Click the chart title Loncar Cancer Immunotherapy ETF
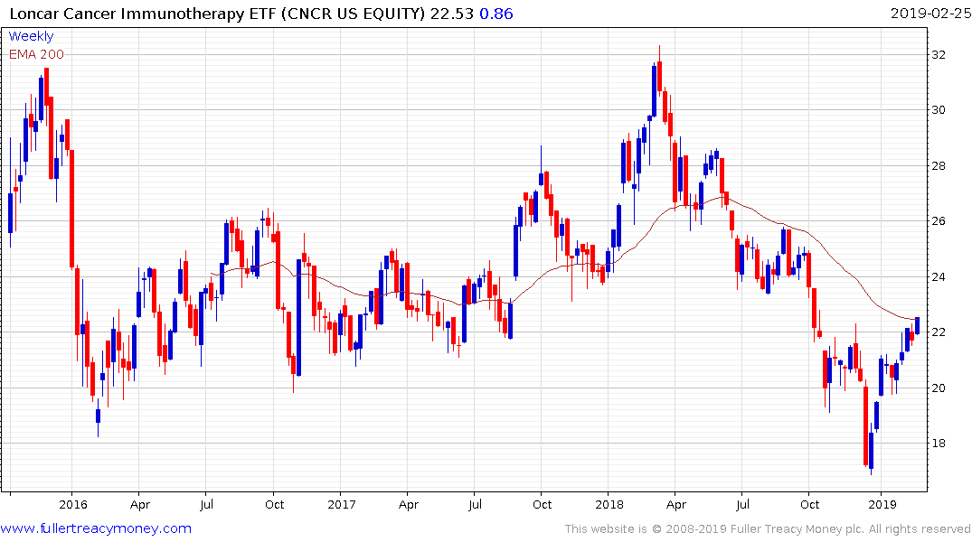Image resolution: width=972 pixels, height=542 pixels. (x=143, y=14)
